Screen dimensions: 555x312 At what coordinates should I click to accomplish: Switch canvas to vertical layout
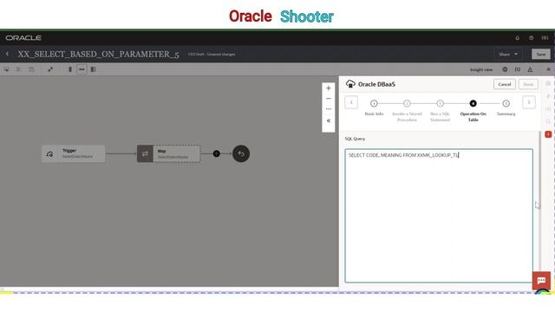(x=70, y=69)
